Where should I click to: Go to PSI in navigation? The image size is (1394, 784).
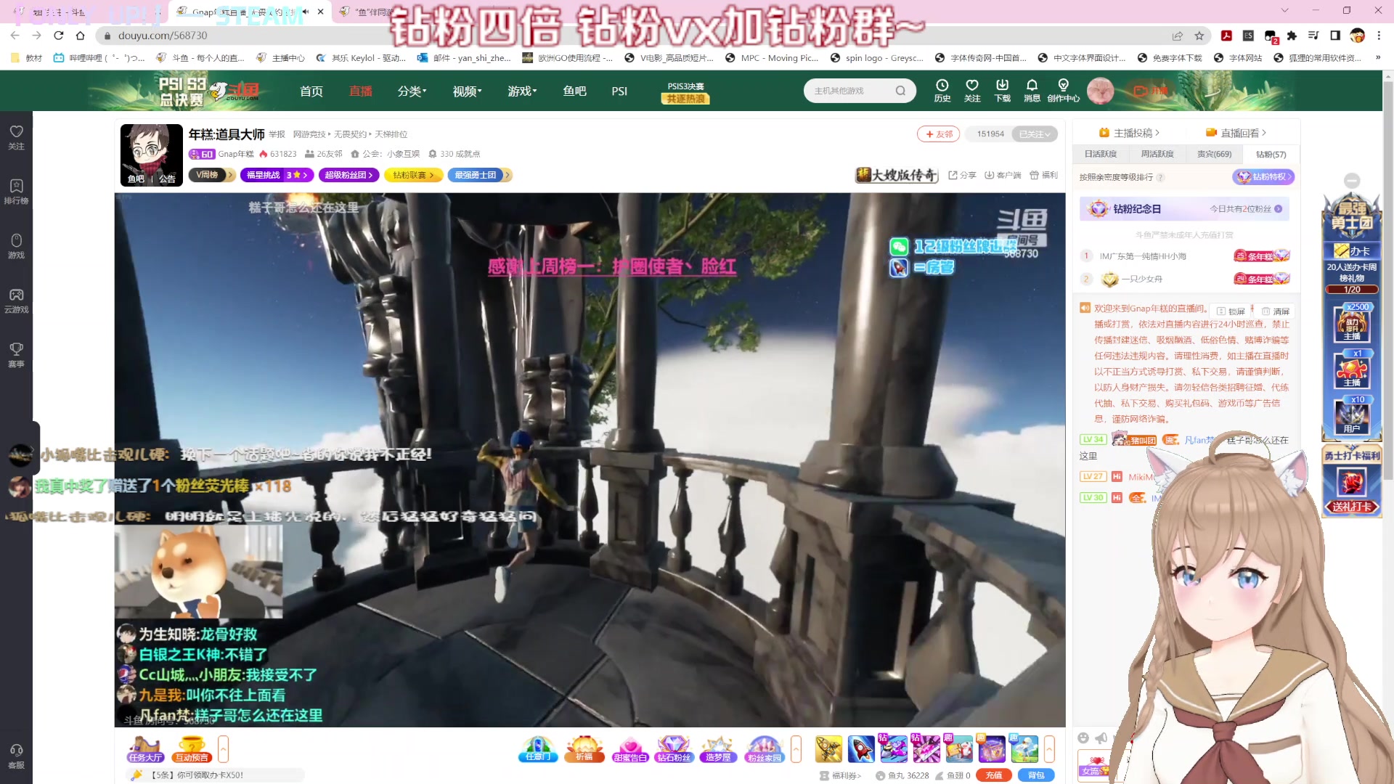619,91
